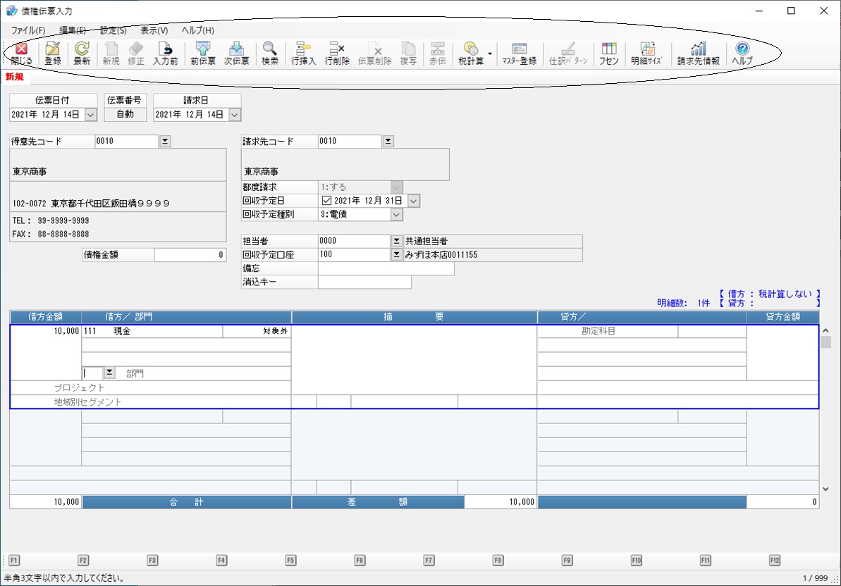Open the 表示(V) menu
Image resolution: width=841 pixels, height=586 pixels.
click(154, 31)
